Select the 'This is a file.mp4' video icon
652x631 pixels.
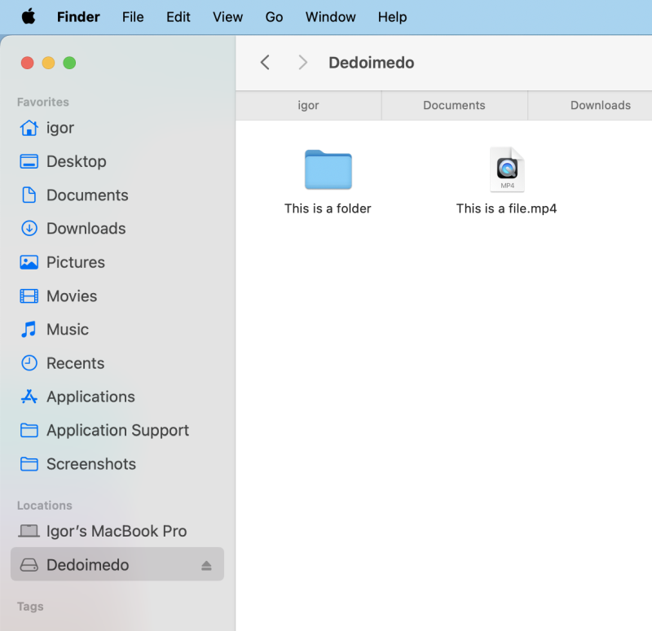pos(507,169)
